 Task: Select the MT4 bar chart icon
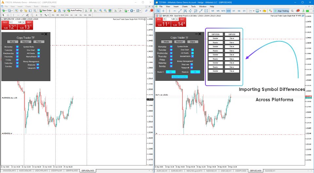[86, 10]
